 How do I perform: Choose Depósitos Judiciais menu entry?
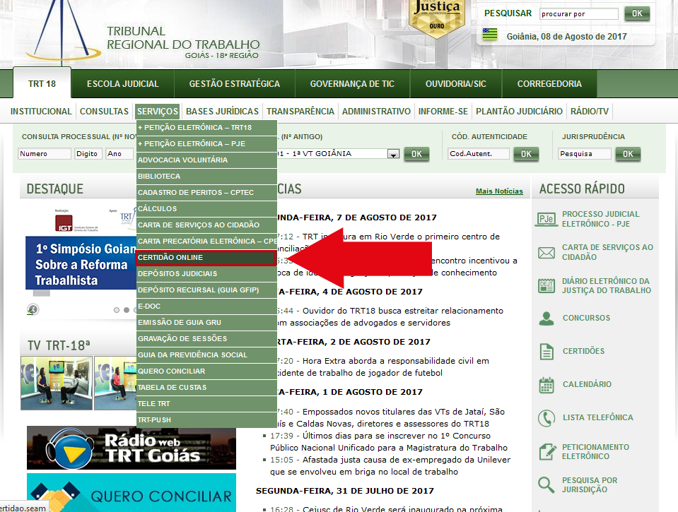[206, 274]
